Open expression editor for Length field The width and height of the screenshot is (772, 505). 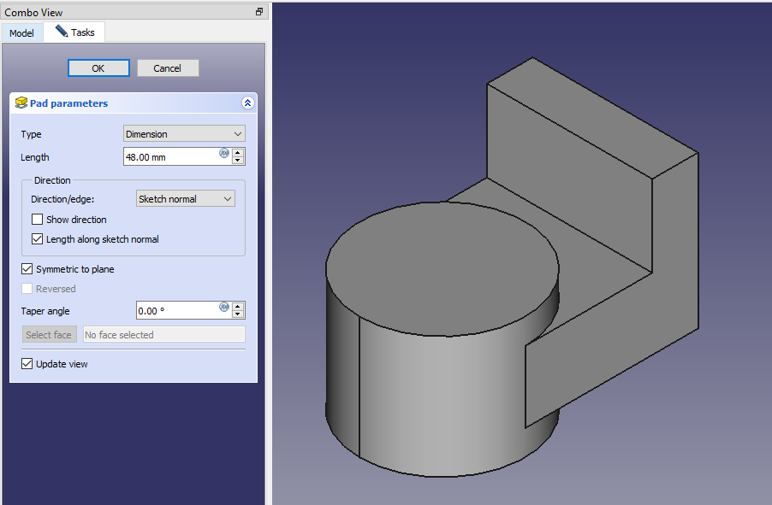pos(224,154)
